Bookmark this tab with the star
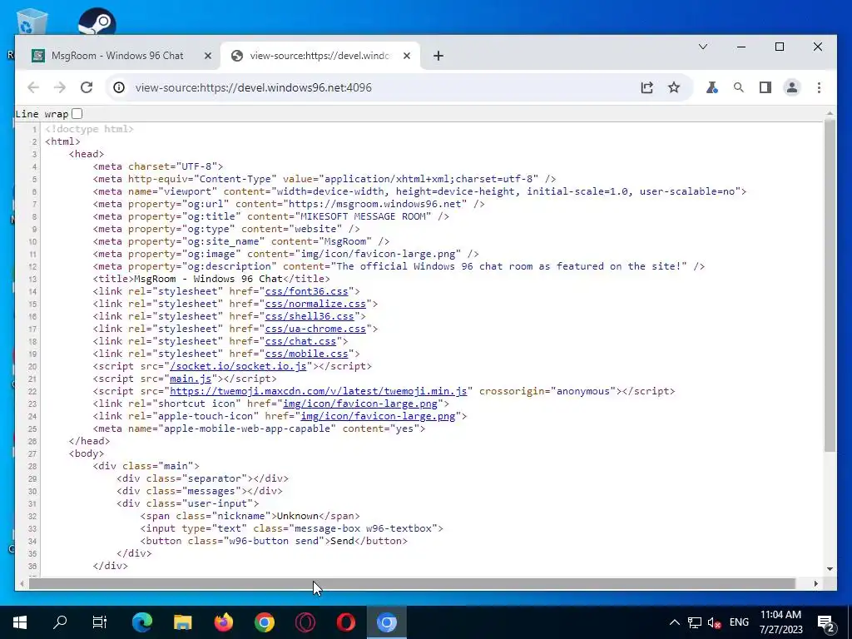 click(x=674, y=87)
